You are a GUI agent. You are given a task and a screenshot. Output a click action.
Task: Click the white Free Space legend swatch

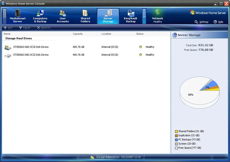[176, 148]
